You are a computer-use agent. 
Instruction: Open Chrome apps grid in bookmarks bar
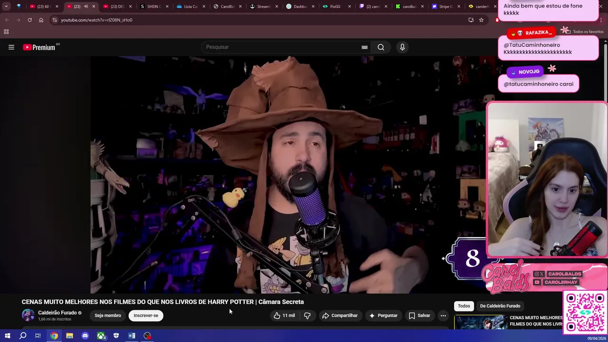[6, 32]
